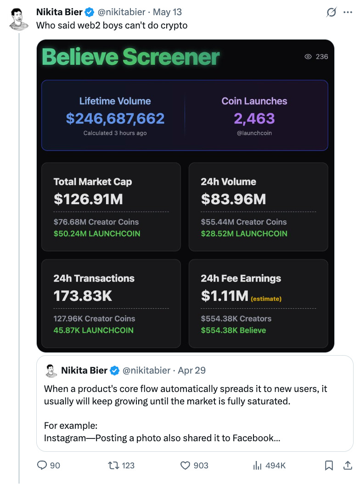Image resolution: width=360 pixels, height=484 pixels.
Task: Click the quoted tweet's small avatar
Action: pyautogui.click(x=51, y=370)
